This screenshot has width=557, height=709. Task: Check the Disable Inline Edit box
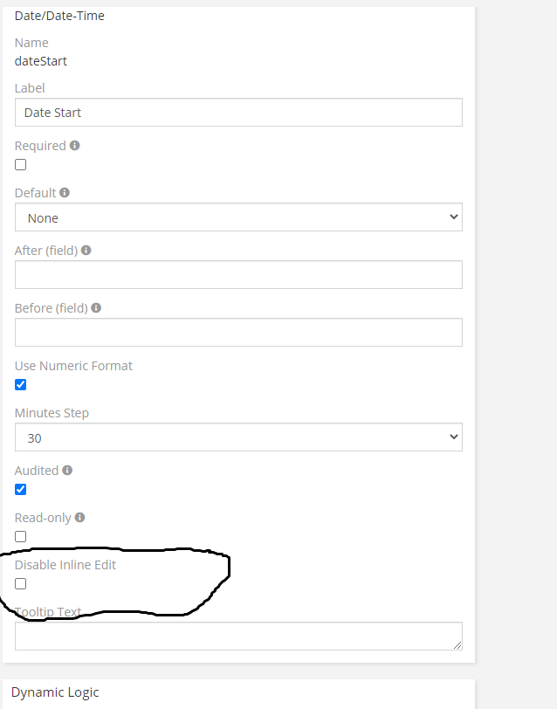[20, 584]
